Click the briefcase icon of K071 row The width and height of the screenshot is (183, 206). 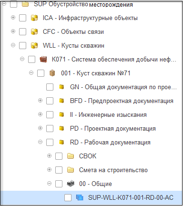tap(43, 59)
